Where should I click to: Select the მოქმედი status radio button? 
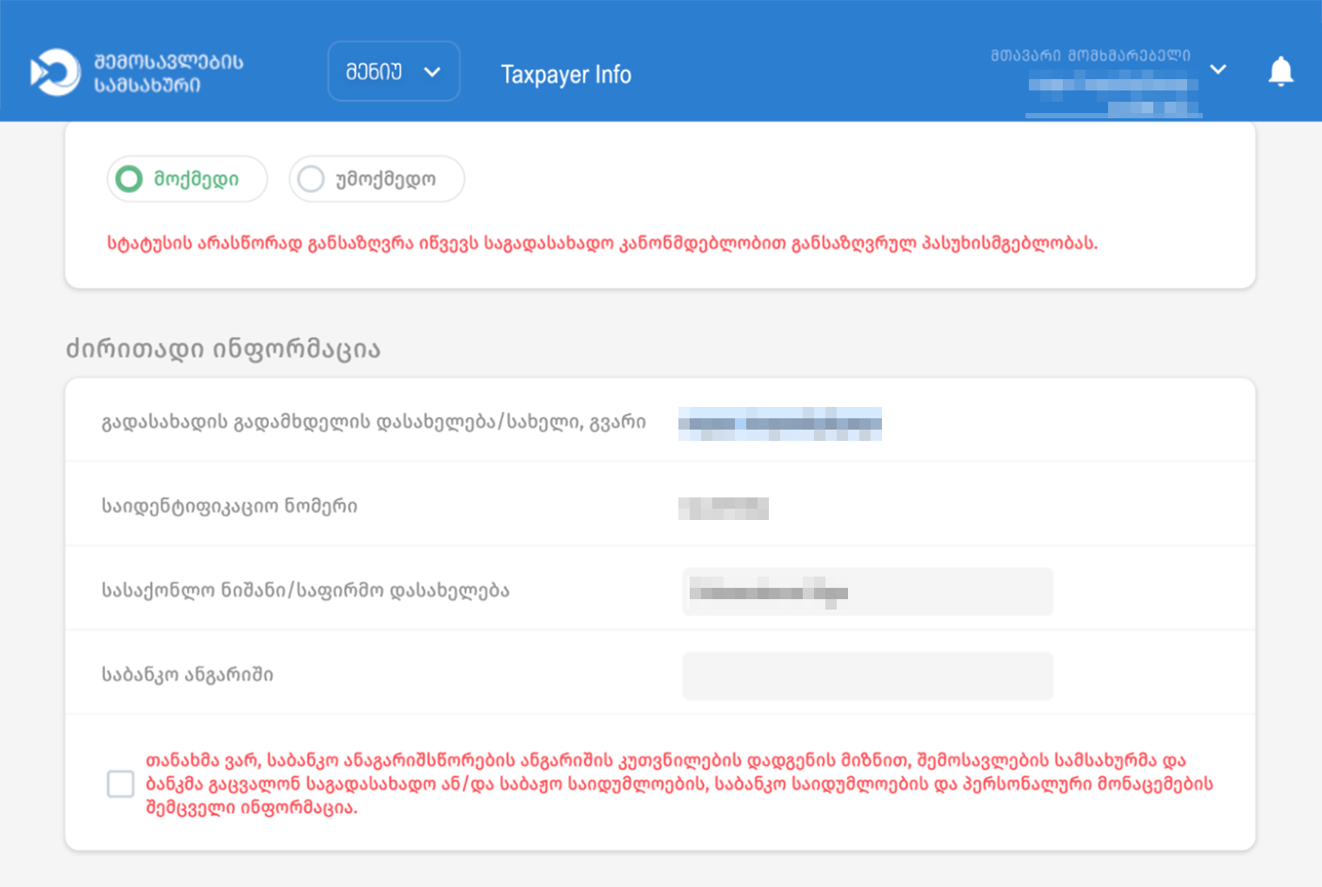[x=130, y=179]
